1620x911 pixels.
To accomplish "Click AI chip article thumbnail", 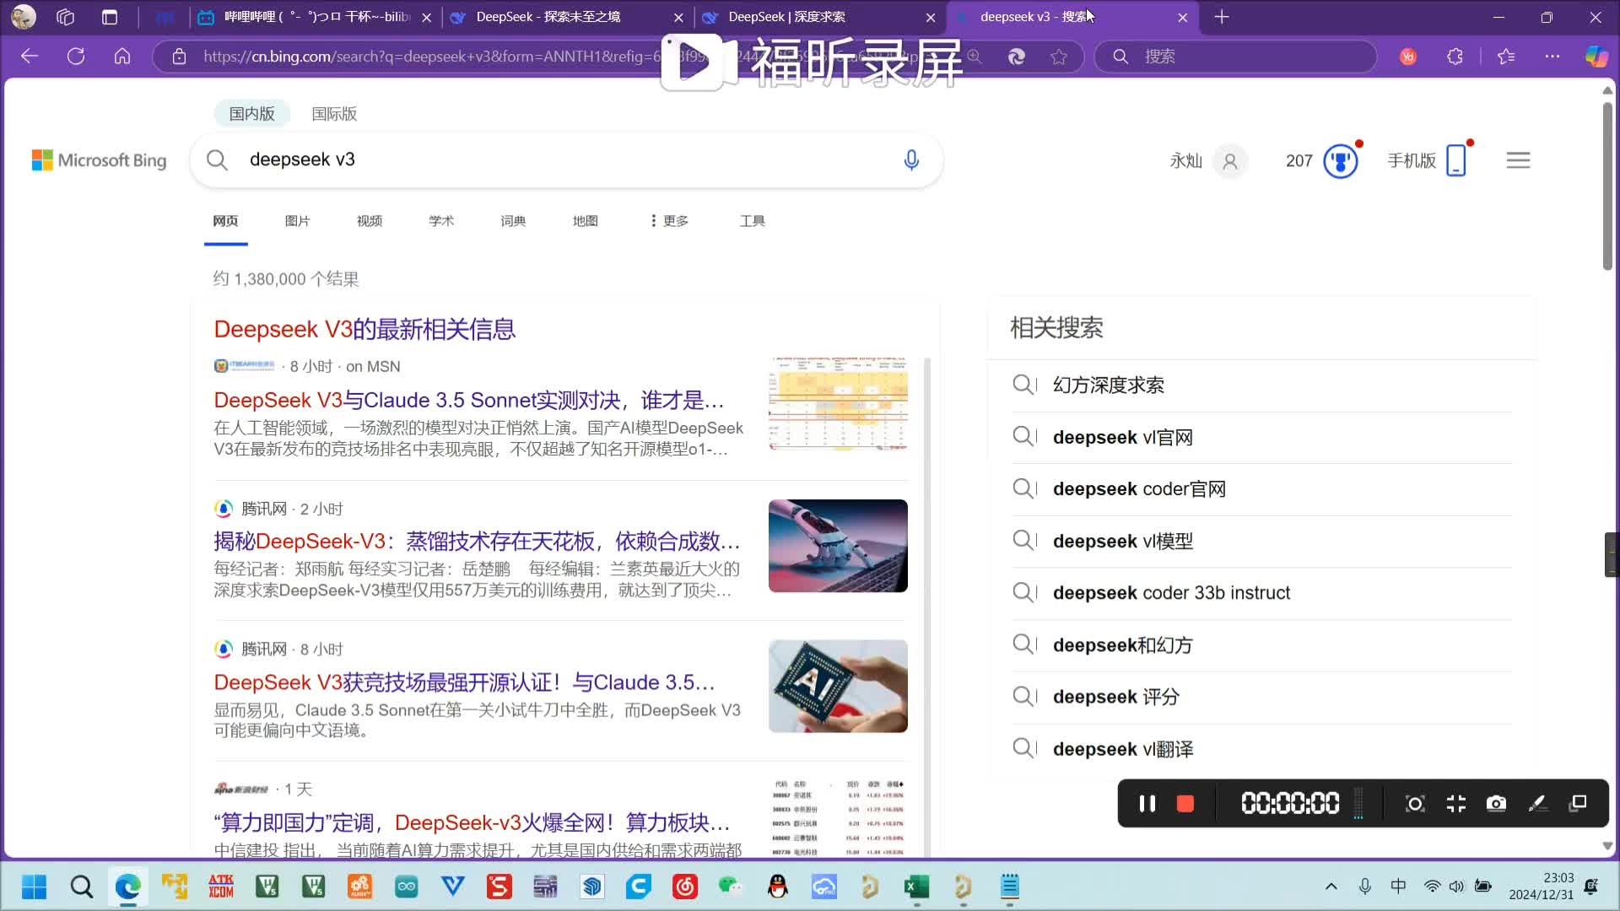I will [x=838, y=686].
